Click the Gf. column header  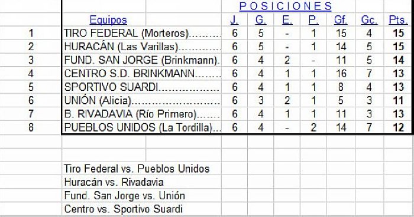(x=341, y=19)
